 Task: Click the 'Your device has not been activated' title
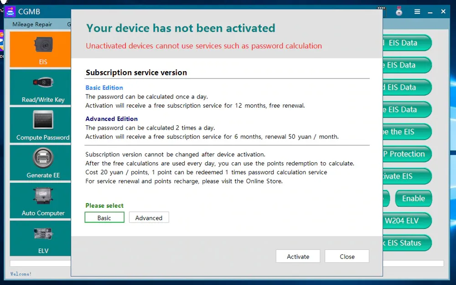[181, 28]
